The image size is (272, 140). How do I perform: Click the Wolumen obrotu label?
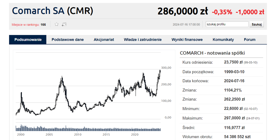point(197,137)
